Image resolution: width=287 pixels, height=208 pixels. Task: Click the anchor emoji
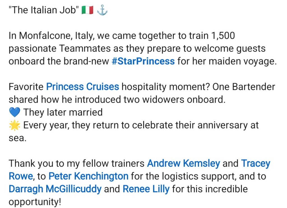102,11
